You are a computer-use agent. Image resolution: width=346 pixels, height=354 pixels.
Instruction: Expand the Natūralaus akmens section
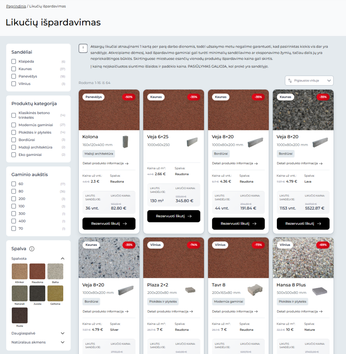click(x=63, y=342)
